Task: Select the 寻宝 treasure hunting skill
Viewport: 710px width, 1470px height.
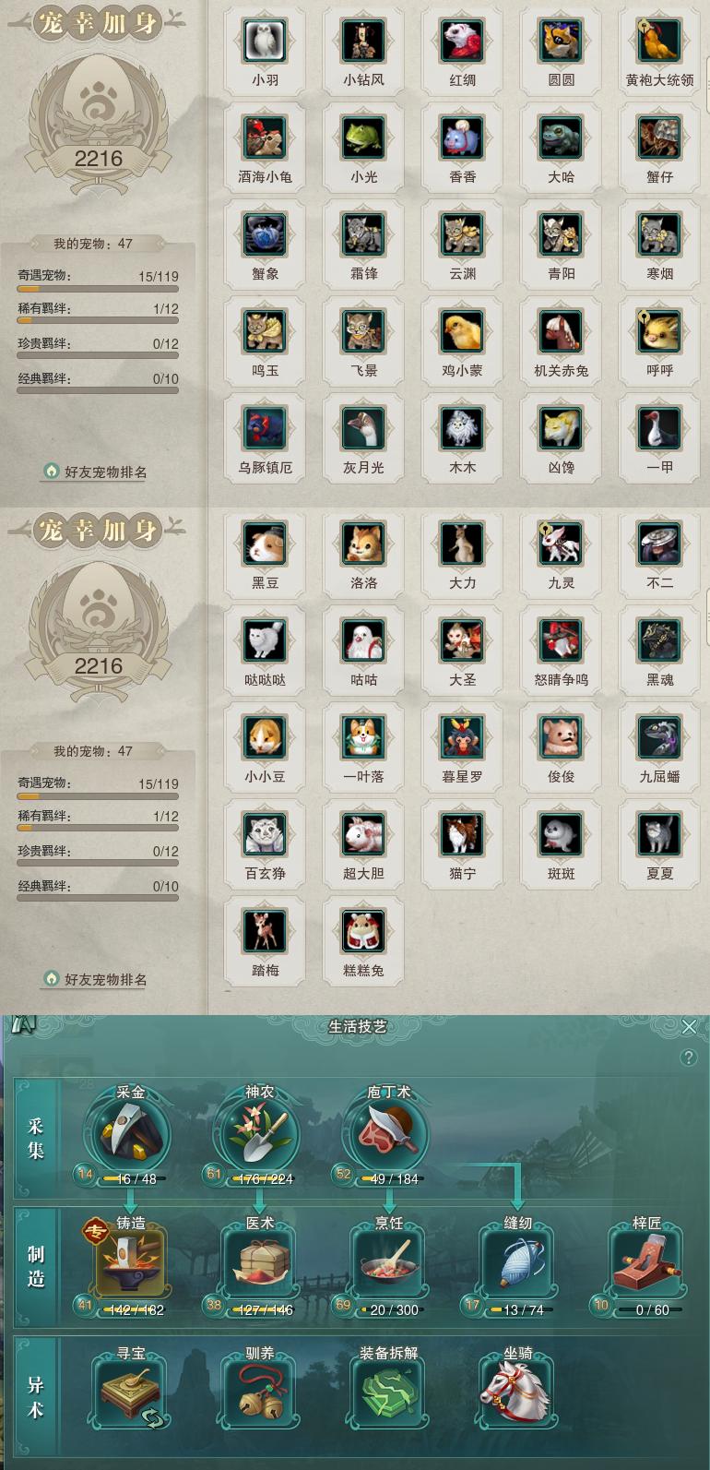Action: [130, 1392]
